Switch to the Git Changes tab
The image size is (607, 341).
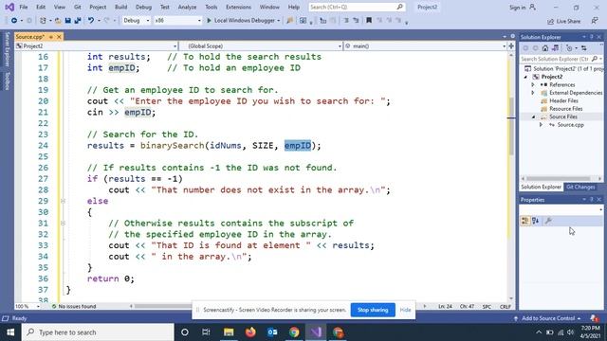pos(580,188)
